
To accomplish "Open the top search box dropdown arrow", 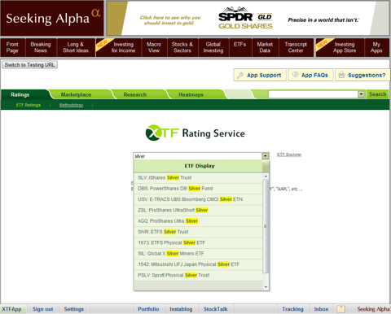I will coord(361,94).
